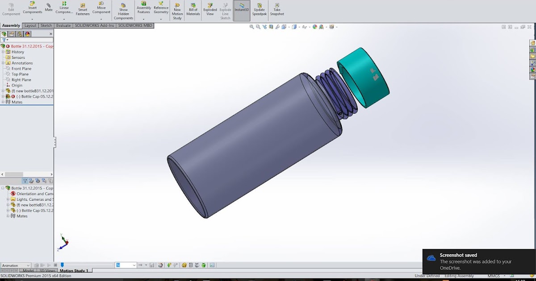Toggle the filter icon above the feature tree
This screenshot has height=281, width=536.
[x=4, y=39]
